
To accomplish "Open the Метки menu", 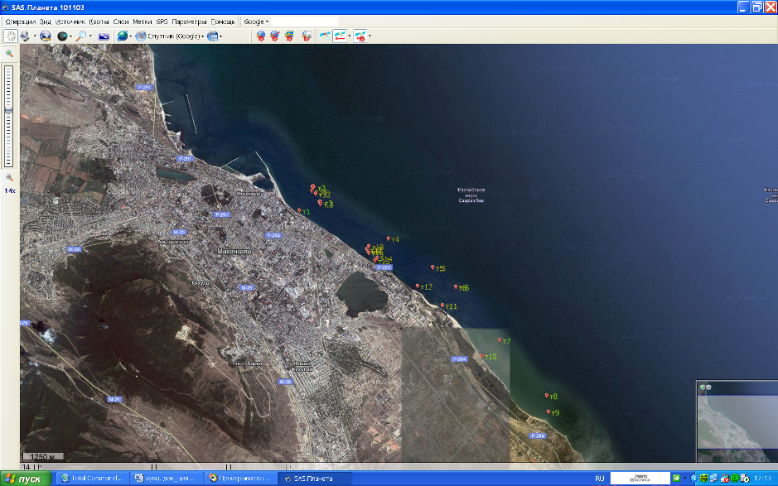I will pyautogui.click(x=143, y=22).
